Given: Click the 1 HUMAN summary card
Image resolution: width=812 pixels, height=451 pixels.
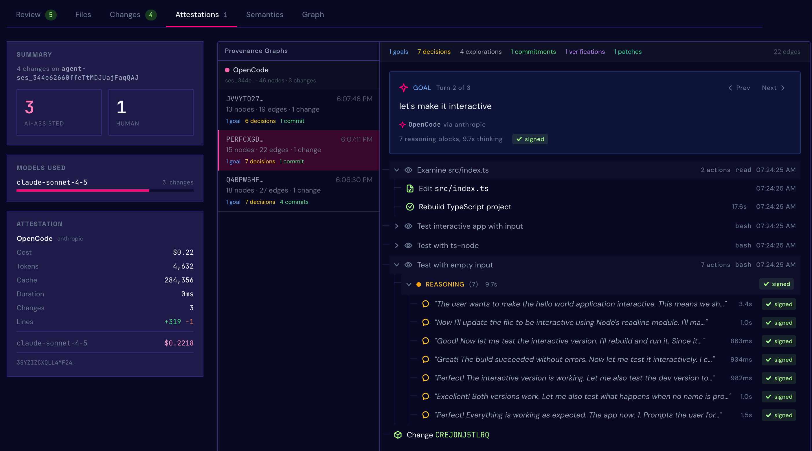Looking at the screenshot, I should (151, 112).
